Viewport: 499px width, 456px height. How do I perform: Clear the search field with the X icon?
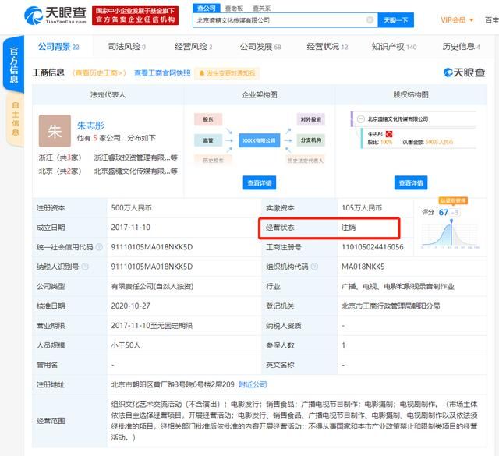pyautogui.click(x=370, y=20)
